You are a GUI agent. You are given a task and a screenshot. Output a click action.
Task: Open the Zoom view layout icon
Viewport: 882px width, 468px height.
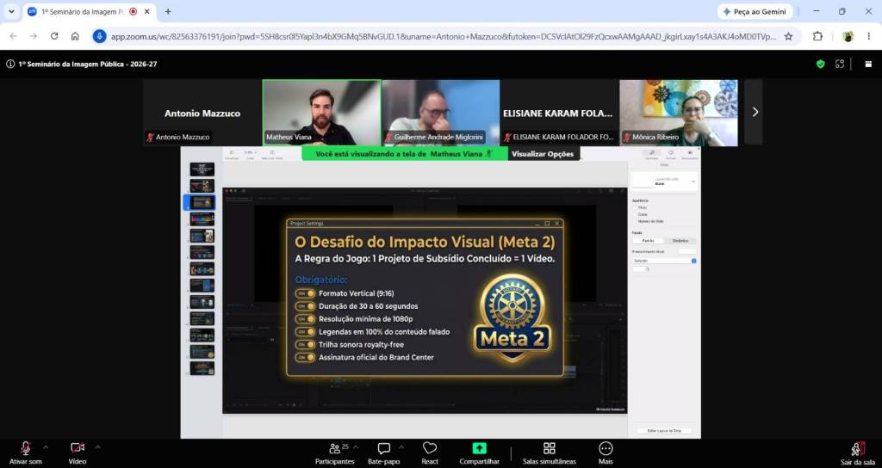868,64
